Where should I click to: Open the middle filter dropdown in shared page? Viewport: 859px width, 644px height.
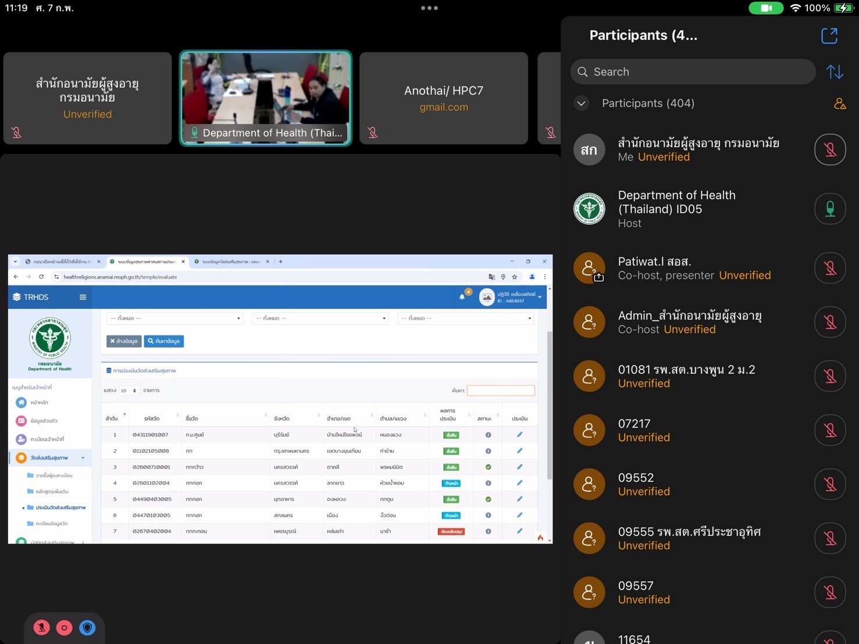(x=320, y=319)
